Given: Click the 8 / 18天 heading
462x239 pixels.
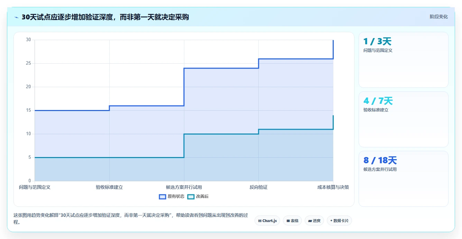Looking at the screenshot, I should [380, 160].
